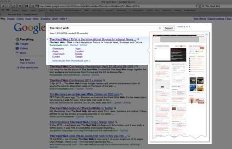Click into the Google search input field

pyautogui.click(x=103, y=28)
